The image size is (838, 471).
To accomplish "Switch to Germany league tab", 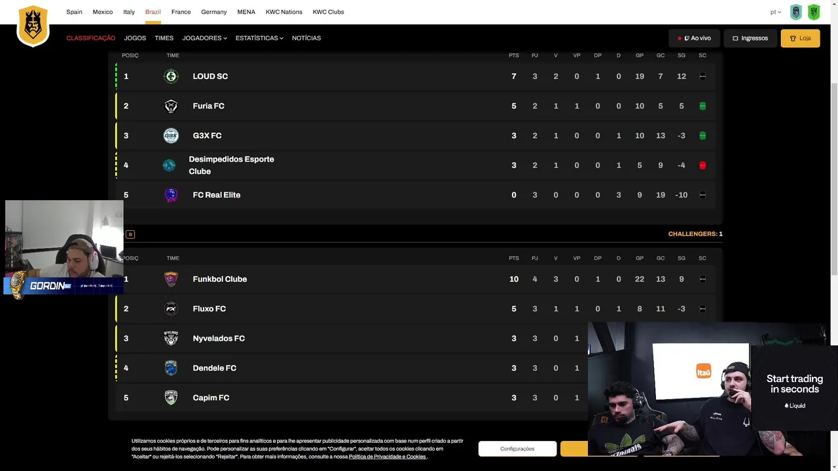I will [x=213, y=12].
